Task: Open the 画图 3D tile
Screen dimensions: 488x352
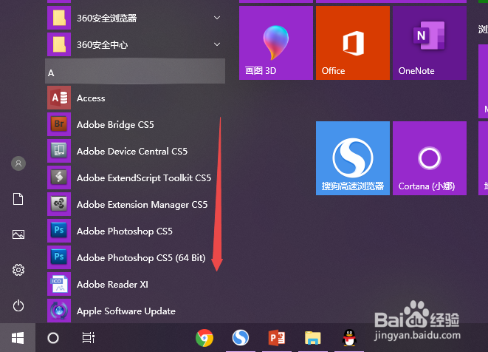Action: click(x=275, y=43)
